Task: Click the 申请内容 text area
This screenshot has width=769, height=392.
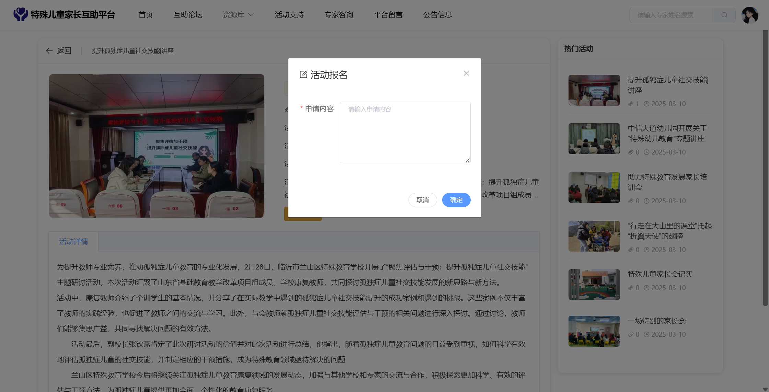Action: click(405, 132)
